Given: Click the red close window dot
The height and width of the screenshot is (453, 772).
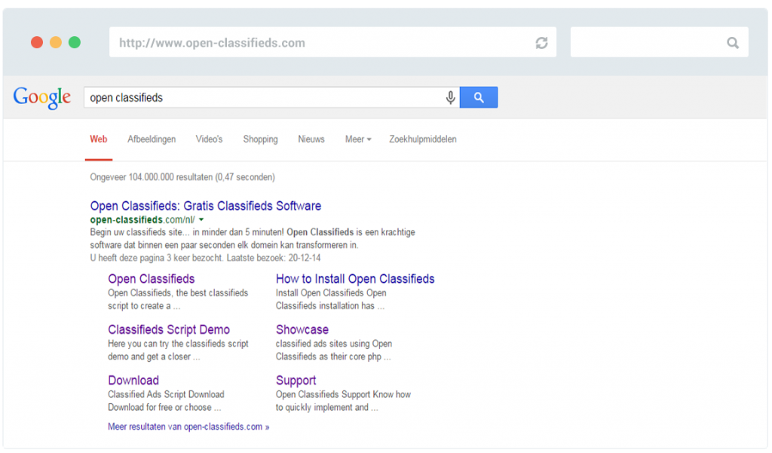Looking at the screenshot, I should coord(37,42).
